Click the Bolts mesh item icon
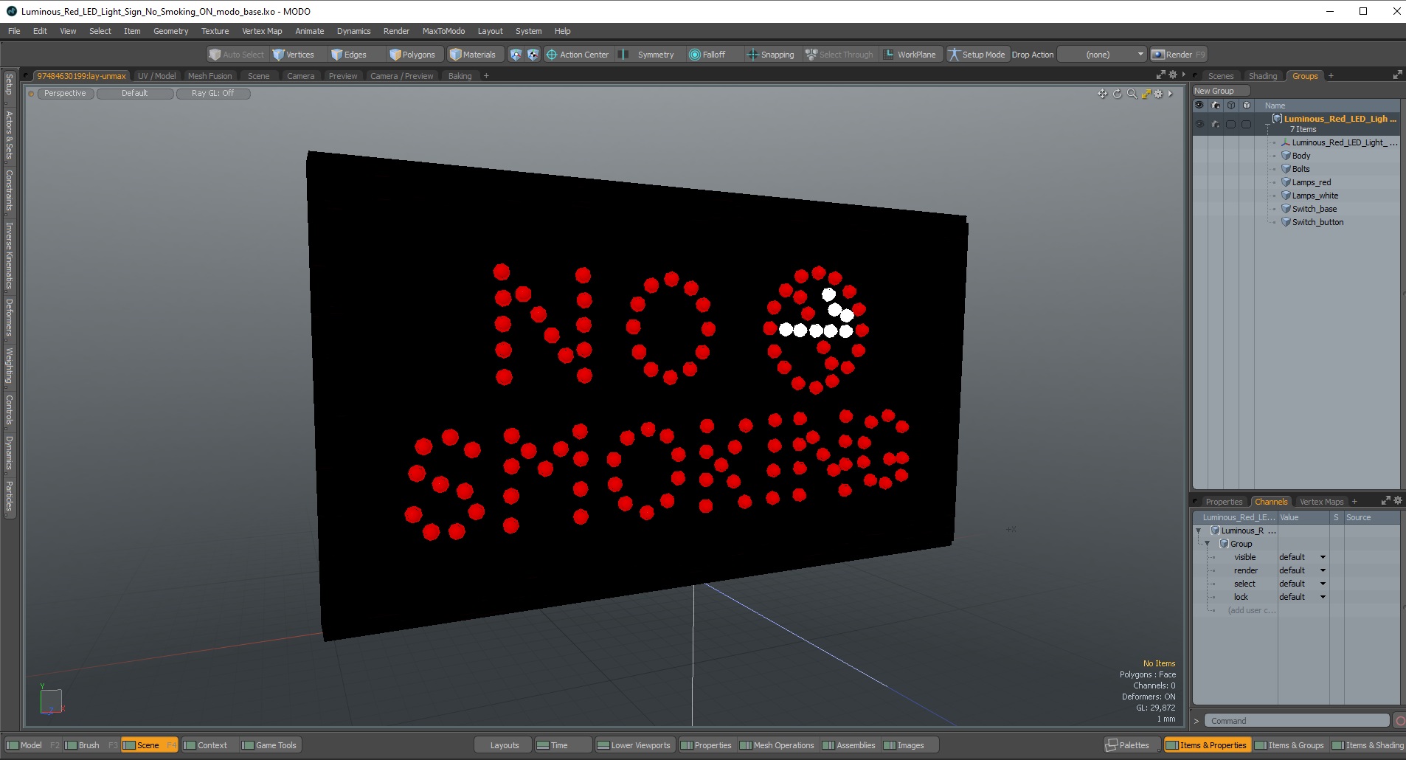Screen dimensions: 1406x760 [x=1286, y=169]
